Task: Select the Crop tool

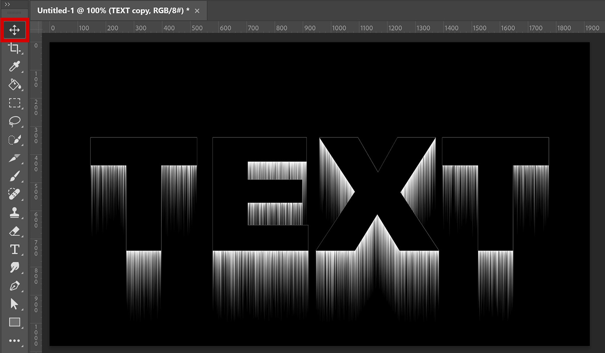Action: click(14, 48)
